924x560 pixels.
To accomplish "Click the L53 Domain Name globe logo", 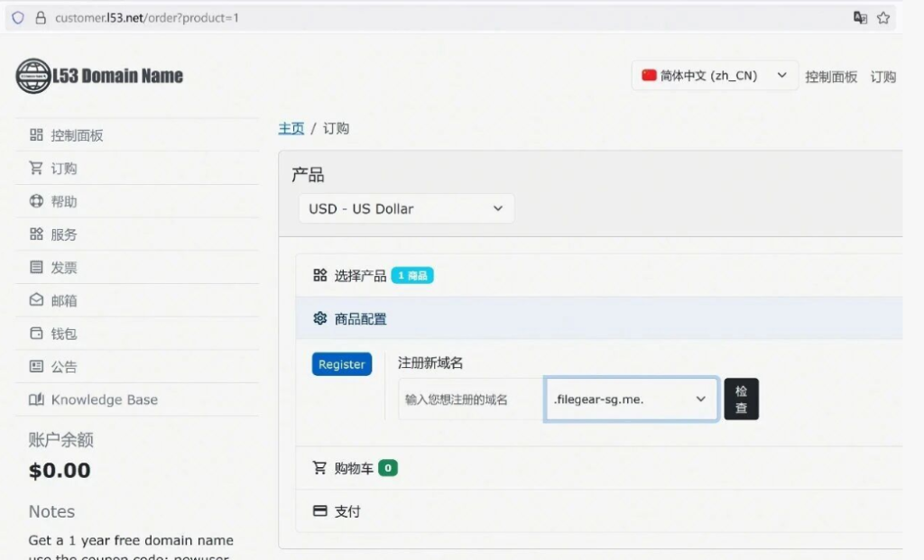I will tap(33, 77).
